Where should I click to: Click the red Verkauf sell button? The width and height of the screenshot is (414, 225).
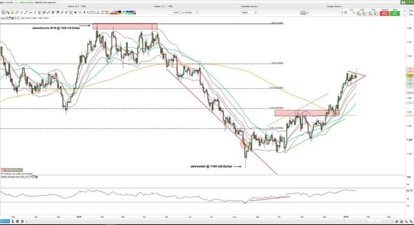tap(384, 13)
